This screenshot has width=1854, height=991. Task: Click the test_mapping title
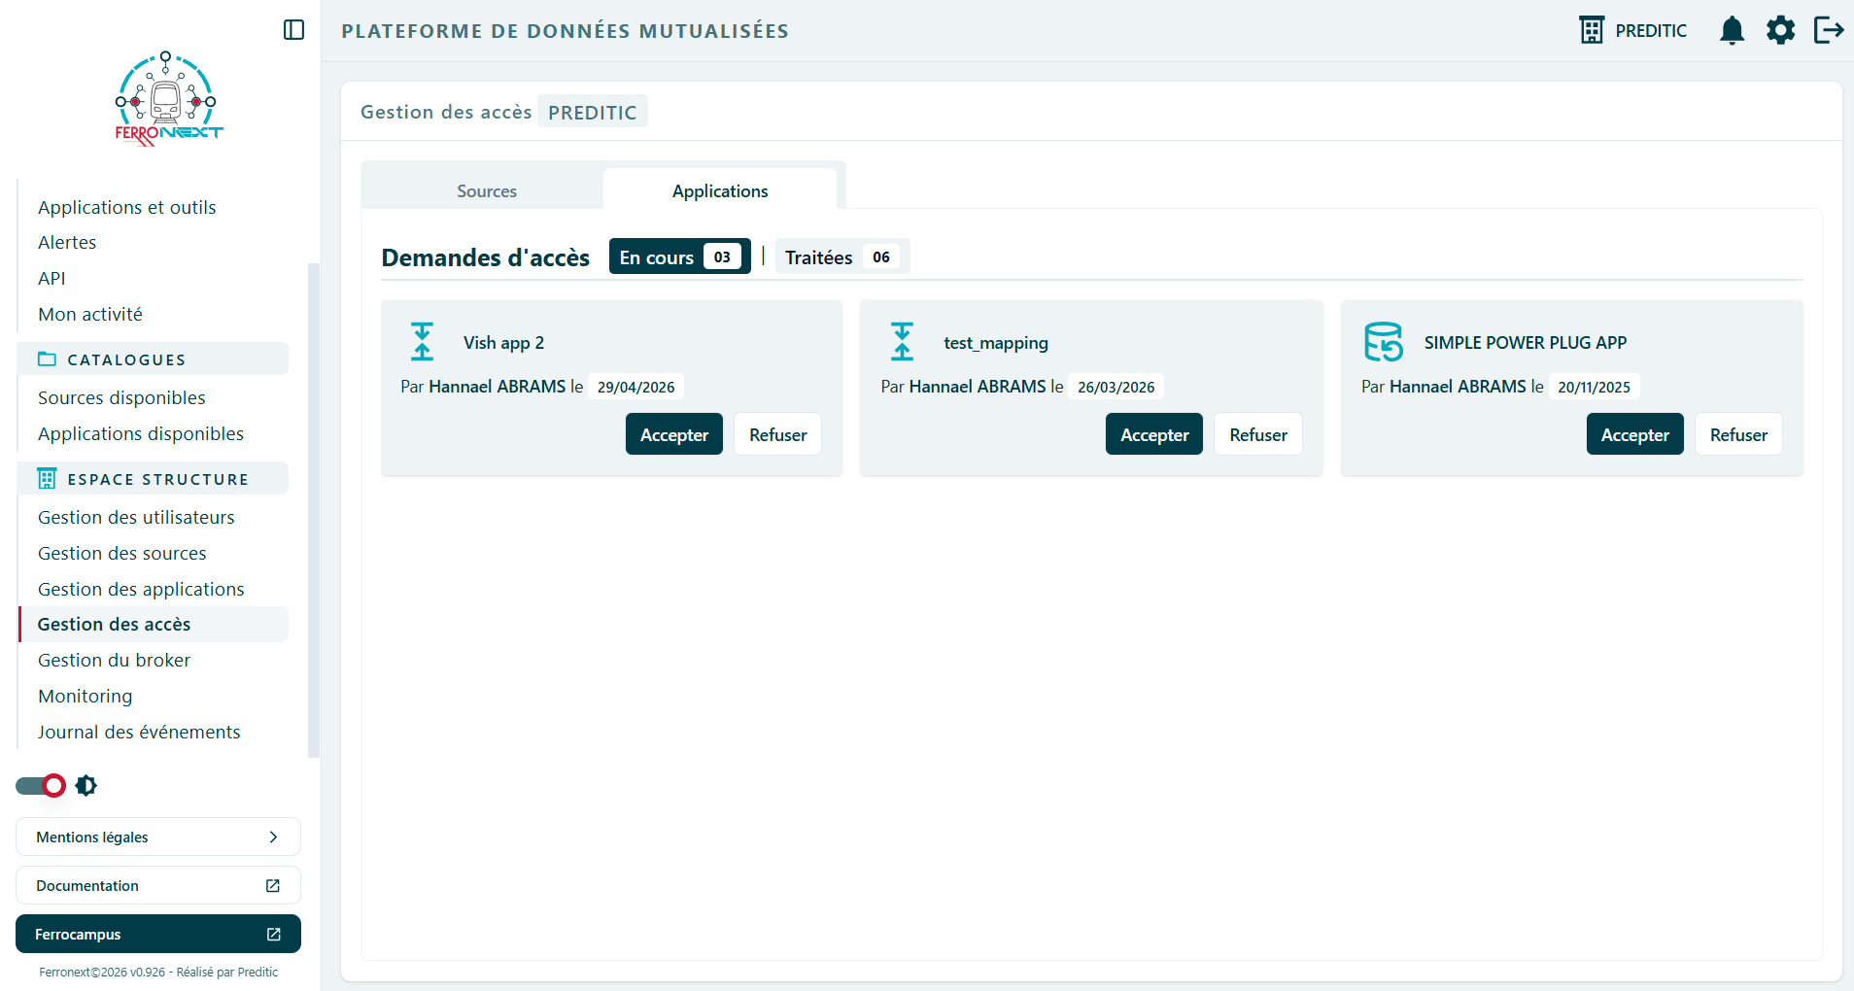[996, 342]
